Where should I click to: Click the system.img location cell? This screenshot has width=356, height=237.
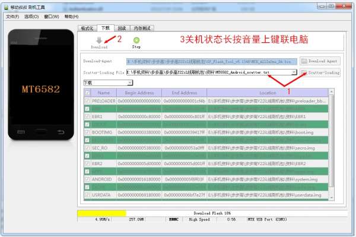click(x=268, y=179)
